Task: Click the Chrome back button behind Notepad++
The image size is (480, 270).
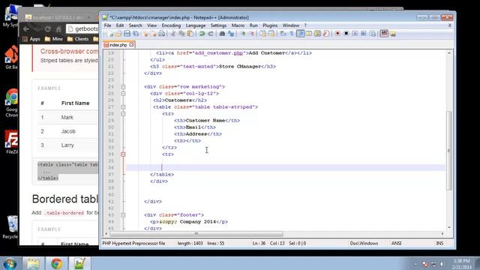Action: [x=26, y=29]
